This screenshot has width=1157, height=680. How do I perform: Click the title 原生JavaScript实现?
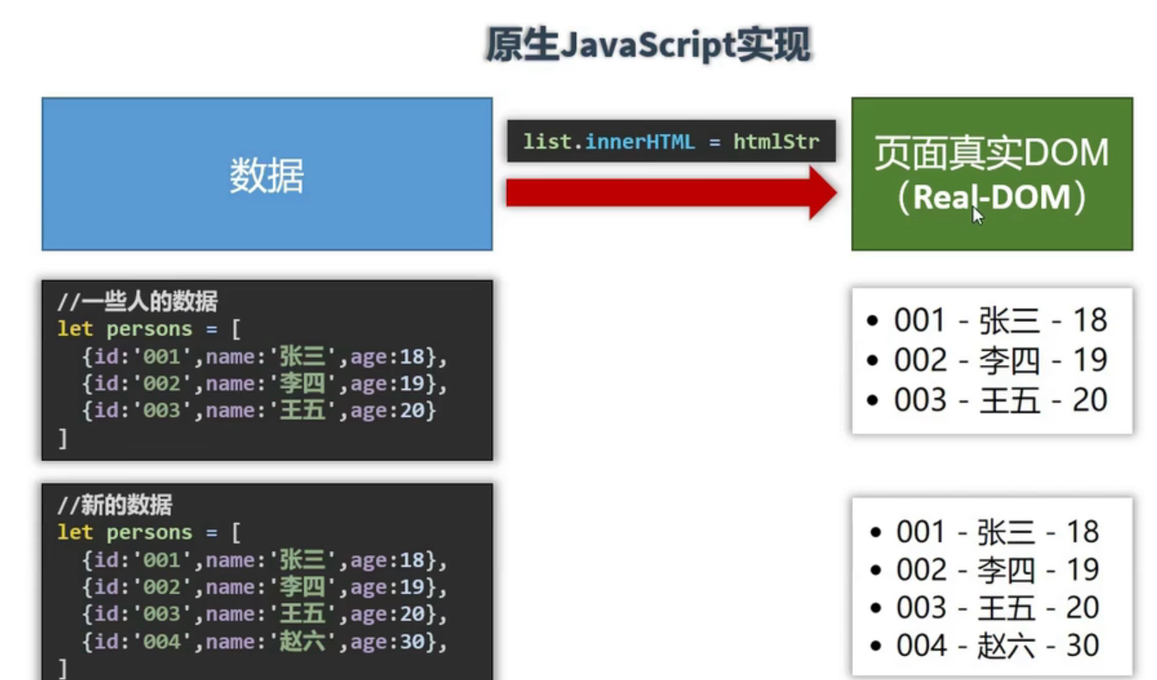coord(647,44)
